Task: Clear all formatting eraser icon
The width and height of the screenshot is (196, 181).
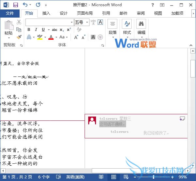Action: pyautogui.click(x=79, y=30)
